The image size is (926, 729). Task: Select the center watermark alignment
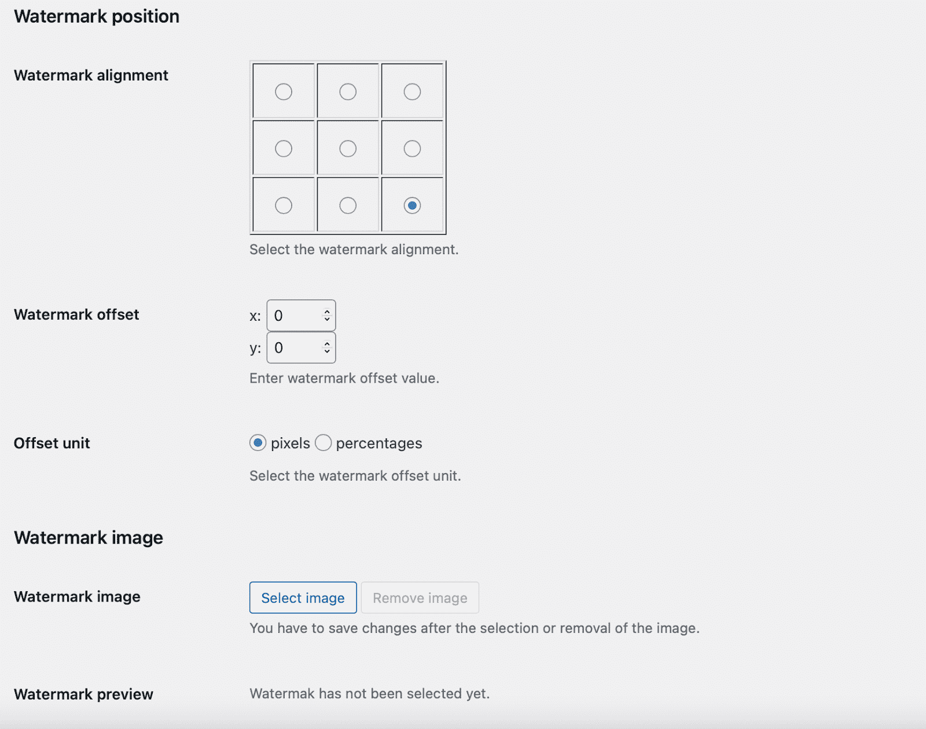(x=348, y=148)
